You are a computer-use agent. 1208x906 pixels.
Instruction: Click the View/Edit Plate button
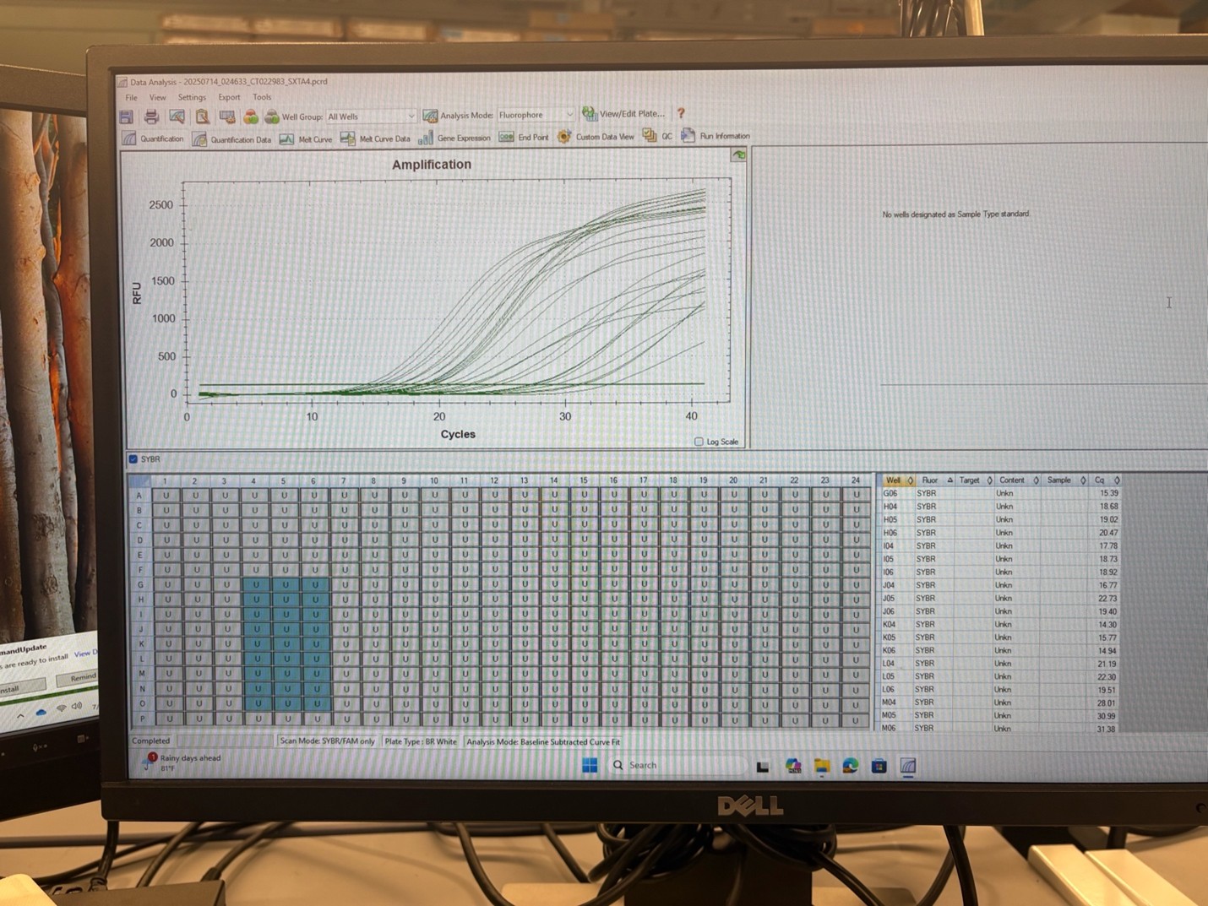click(x=623, y=113)
